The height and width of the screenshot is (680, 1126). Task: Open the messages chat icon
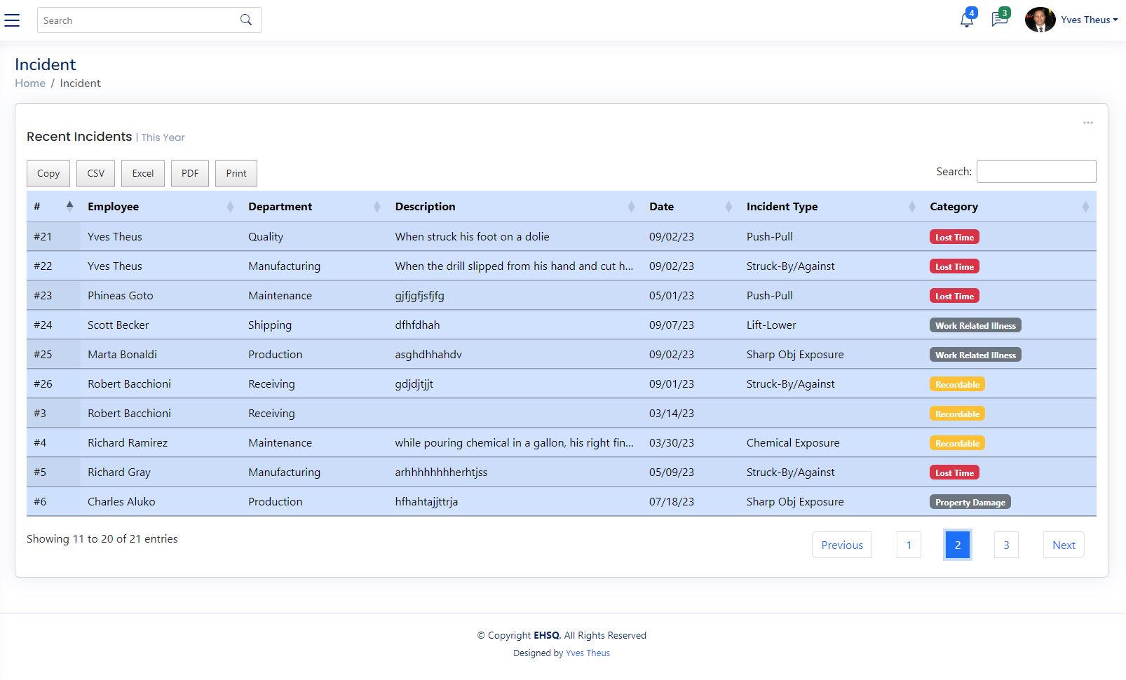(999, 20)
